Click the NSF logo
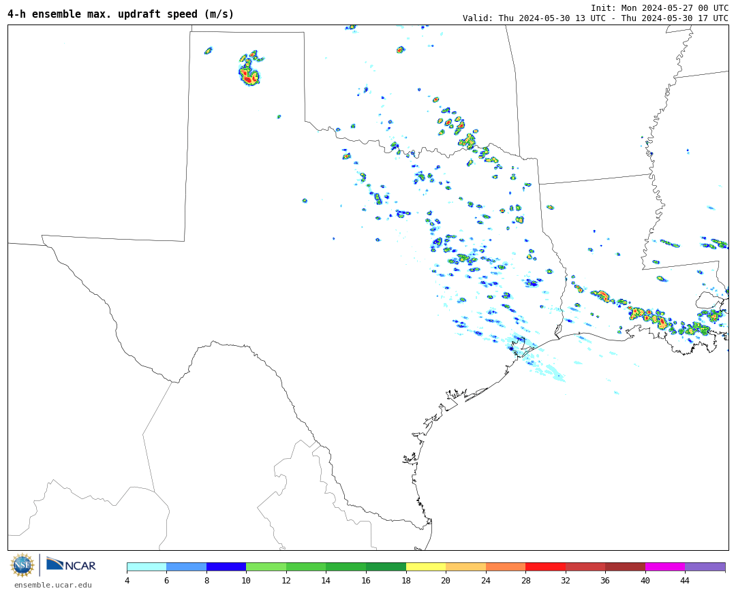This screenshot has width=736, height=593. 22,565
